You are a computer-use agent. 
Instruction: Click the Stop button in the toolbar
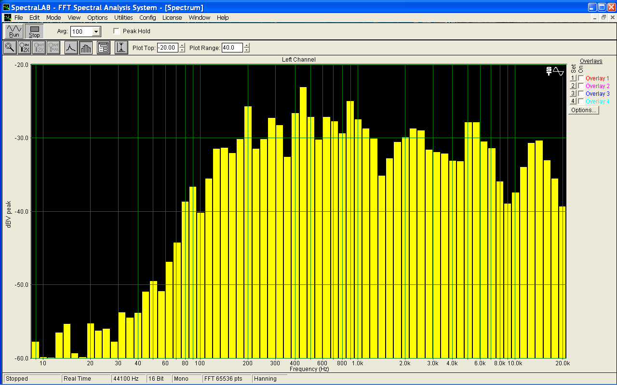[34, 31]
